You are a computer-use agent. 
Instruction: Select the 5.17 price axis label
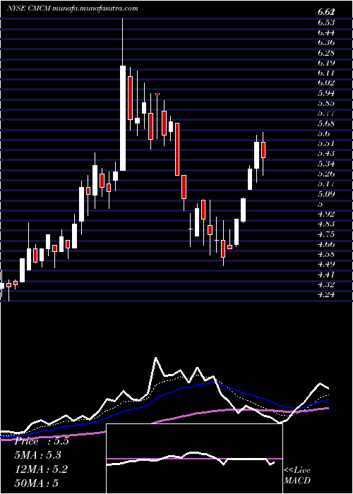click(326, 183)
